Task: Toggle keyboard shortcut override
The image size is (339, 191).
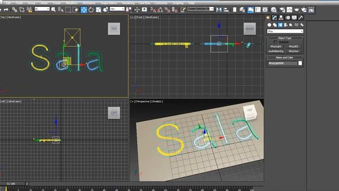Action: click(144, 10)
